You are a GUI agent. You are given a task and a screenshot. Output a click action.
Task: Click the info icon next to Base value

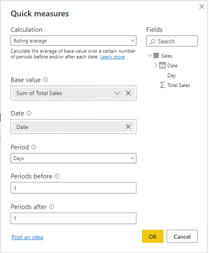point(45,80)
